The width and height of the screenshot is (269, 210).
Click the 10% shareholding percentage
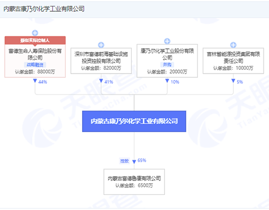pyautogui.click(x=175, y=82)
